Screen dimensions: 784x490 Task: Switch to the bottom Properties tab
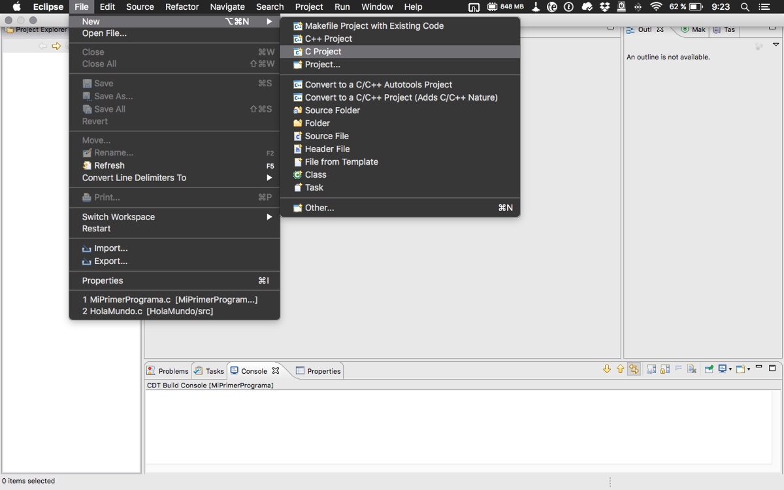click(318, 371)
